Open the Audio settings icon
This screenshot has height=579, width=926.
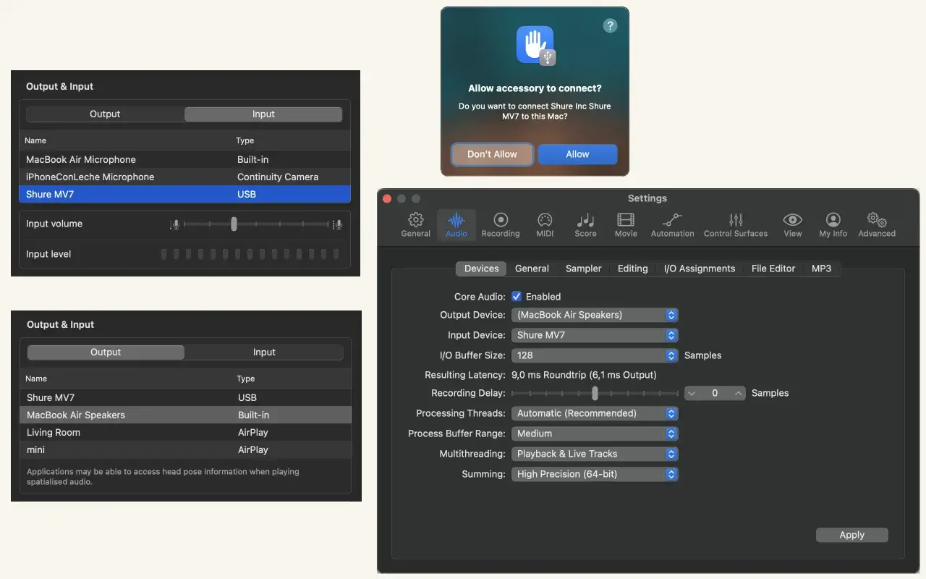456,224
